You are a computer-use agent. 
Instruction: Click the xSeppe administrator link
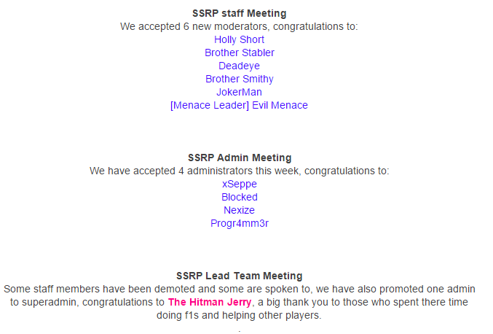tap(240, 185)
